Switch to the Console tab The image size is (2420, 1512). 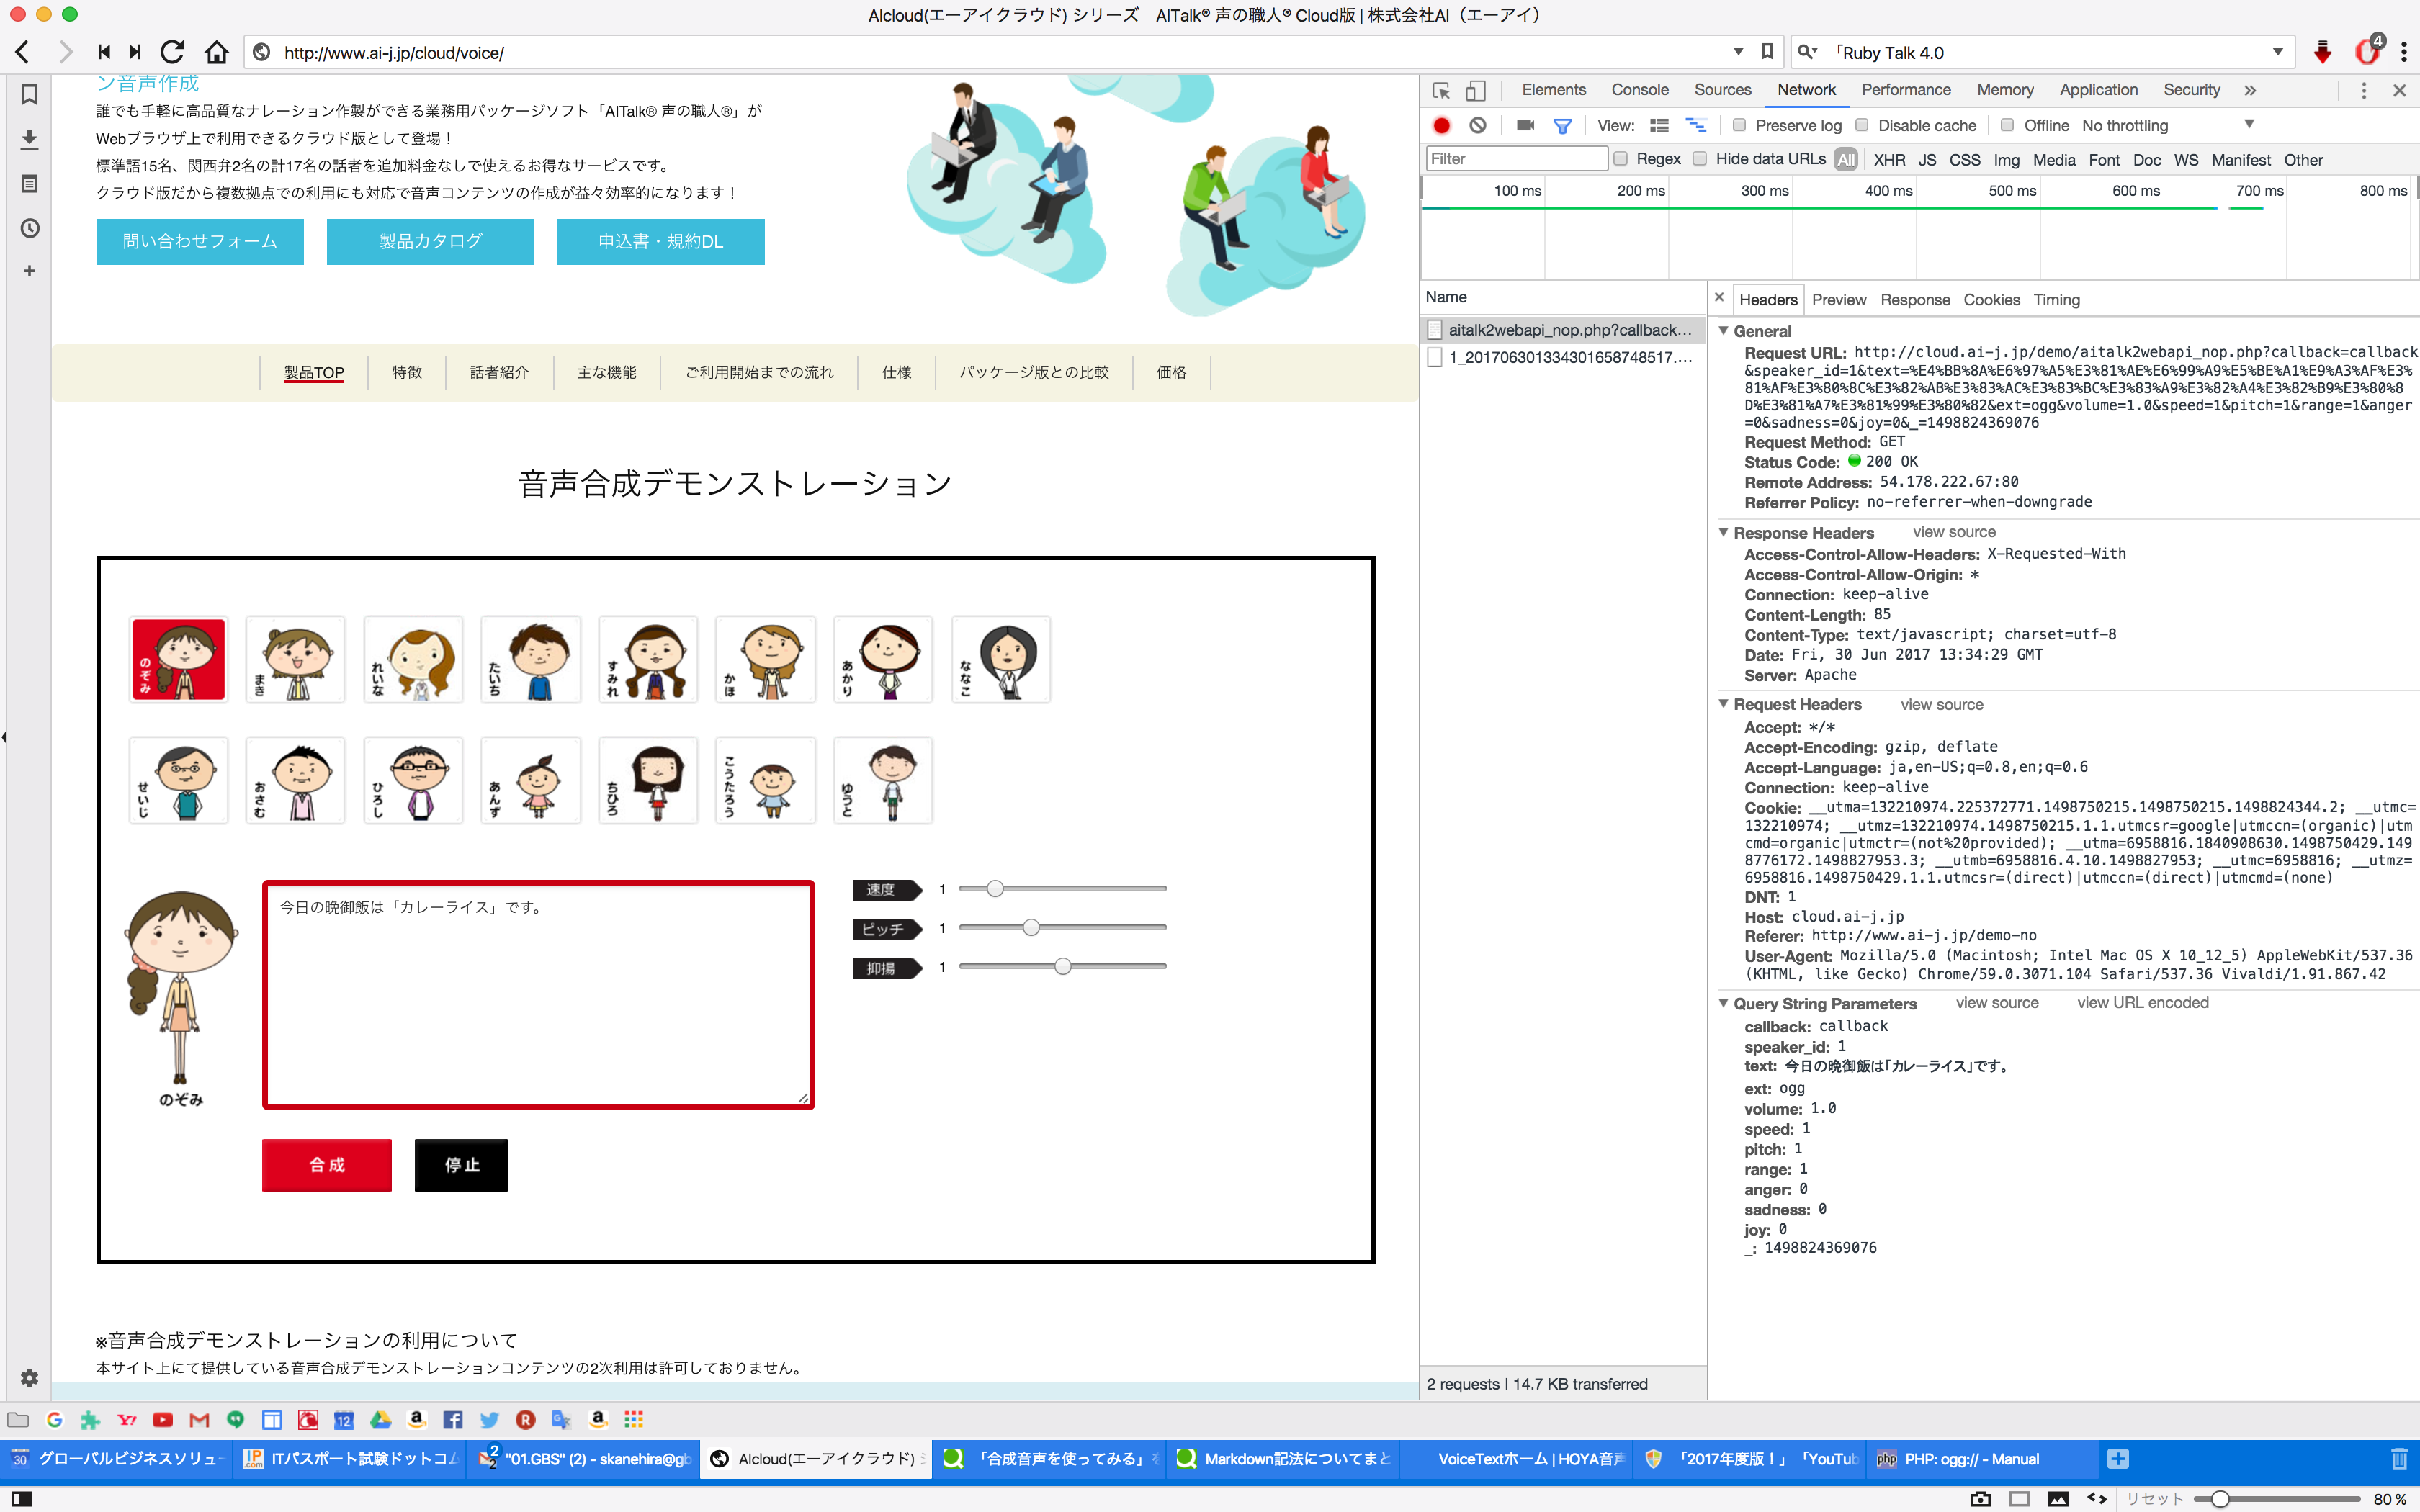[1639, 90]
